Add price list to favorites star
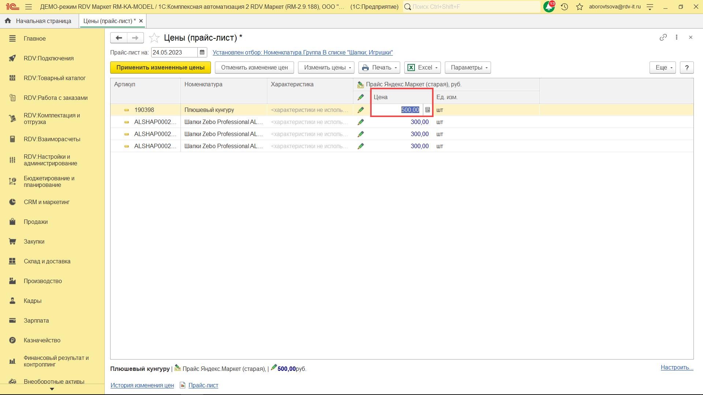The image size is (703, 395). pyautogui.click(x=154, y=38)
